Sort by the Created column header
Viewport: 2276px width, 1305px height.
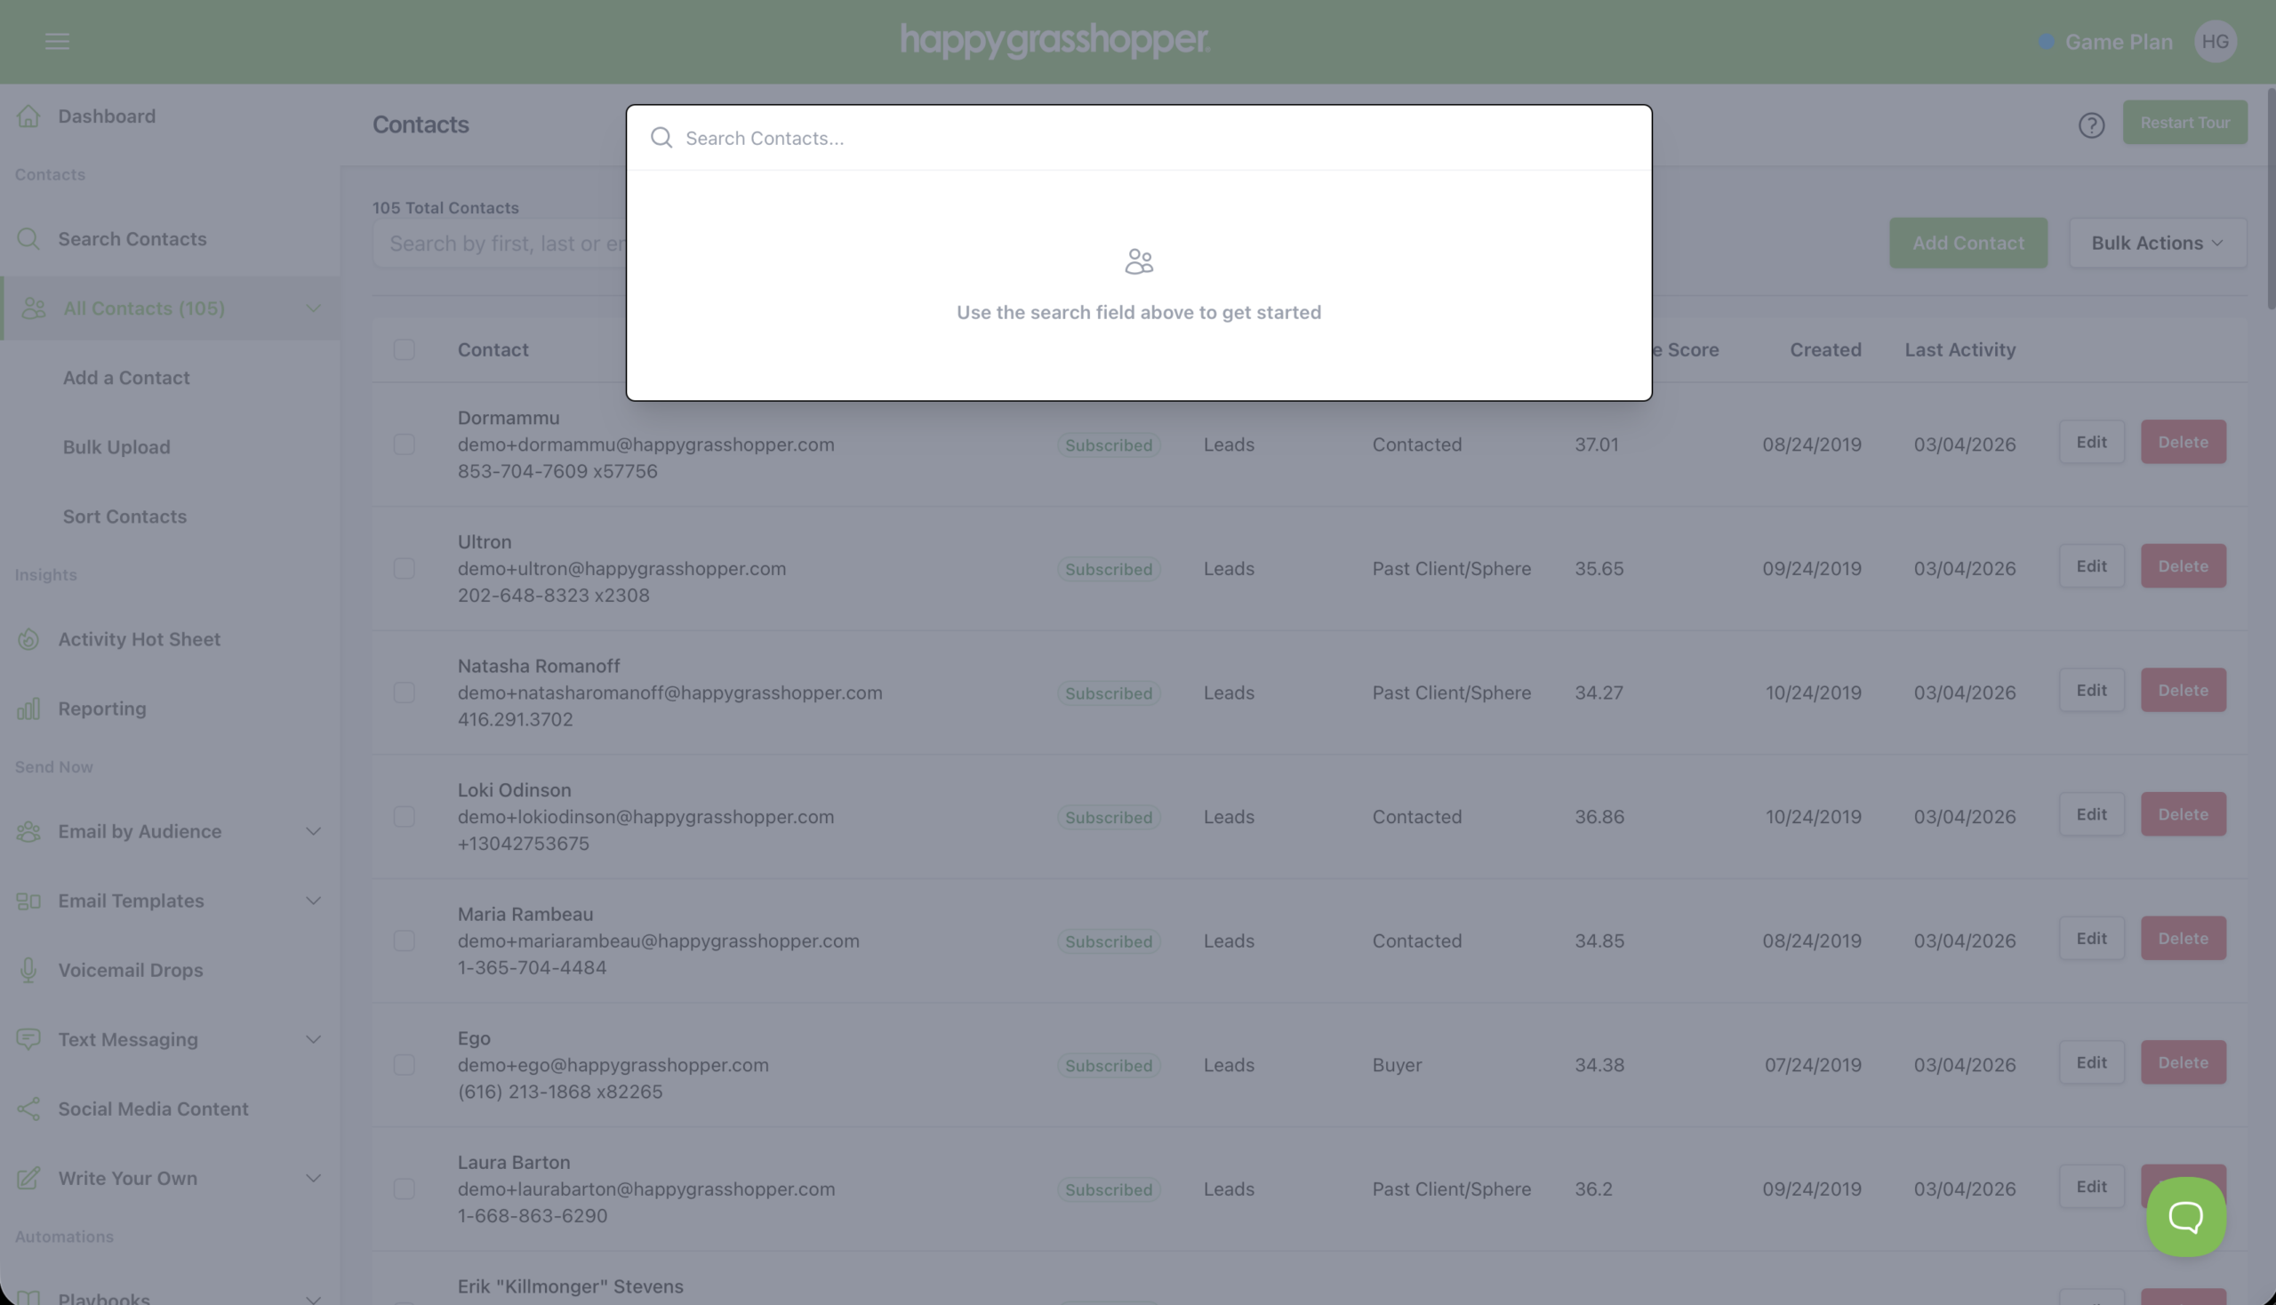1825,349
